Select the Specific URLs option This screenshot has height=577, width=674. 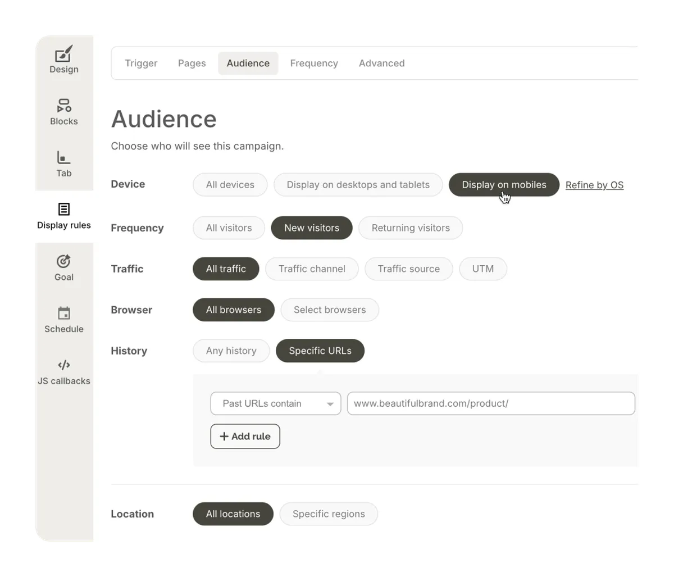(x=320, y=351)
